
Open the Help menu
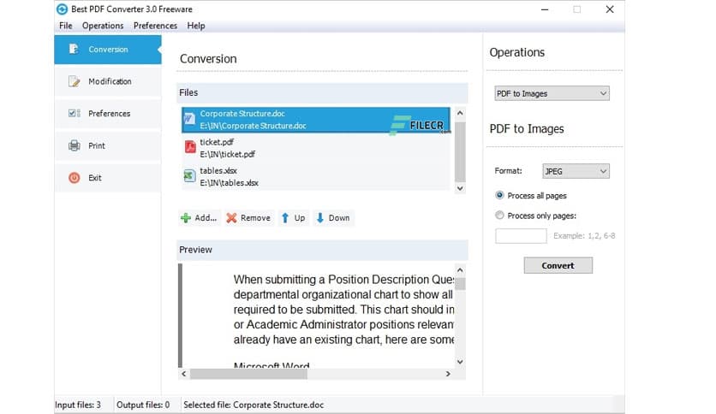[196, 26]
